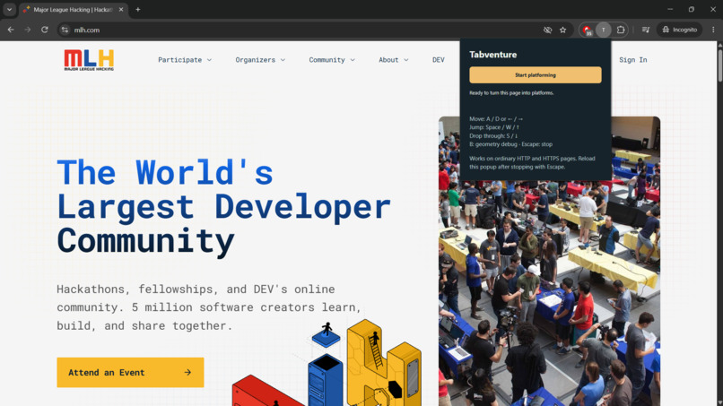Expand the Organizers menu

coord(260,60)
